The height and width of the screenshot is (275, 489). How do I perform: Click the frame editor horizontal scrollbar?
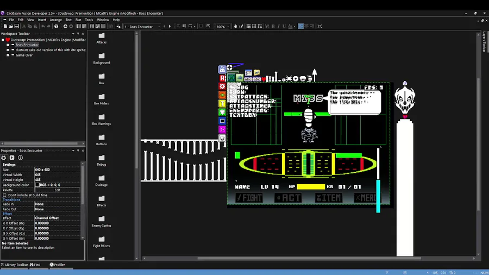pyautogui.click(x=309, y=258)
